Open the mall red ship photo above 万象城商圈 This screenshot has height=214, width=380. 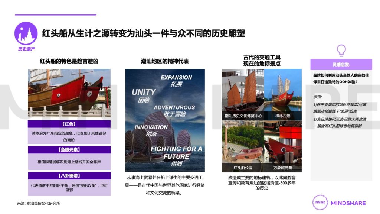coord(283,142)
